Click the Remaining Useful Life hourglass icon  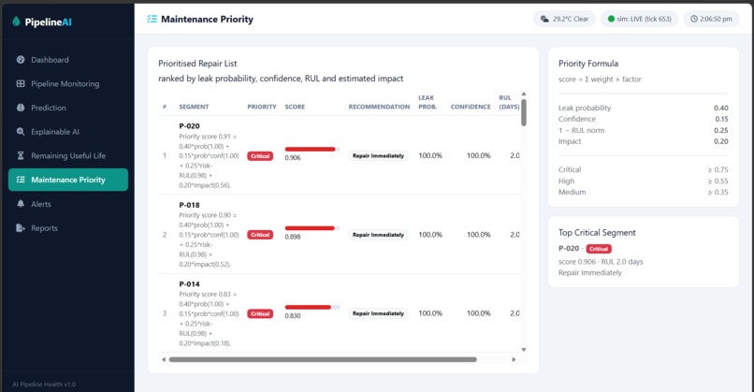point(21,156)
